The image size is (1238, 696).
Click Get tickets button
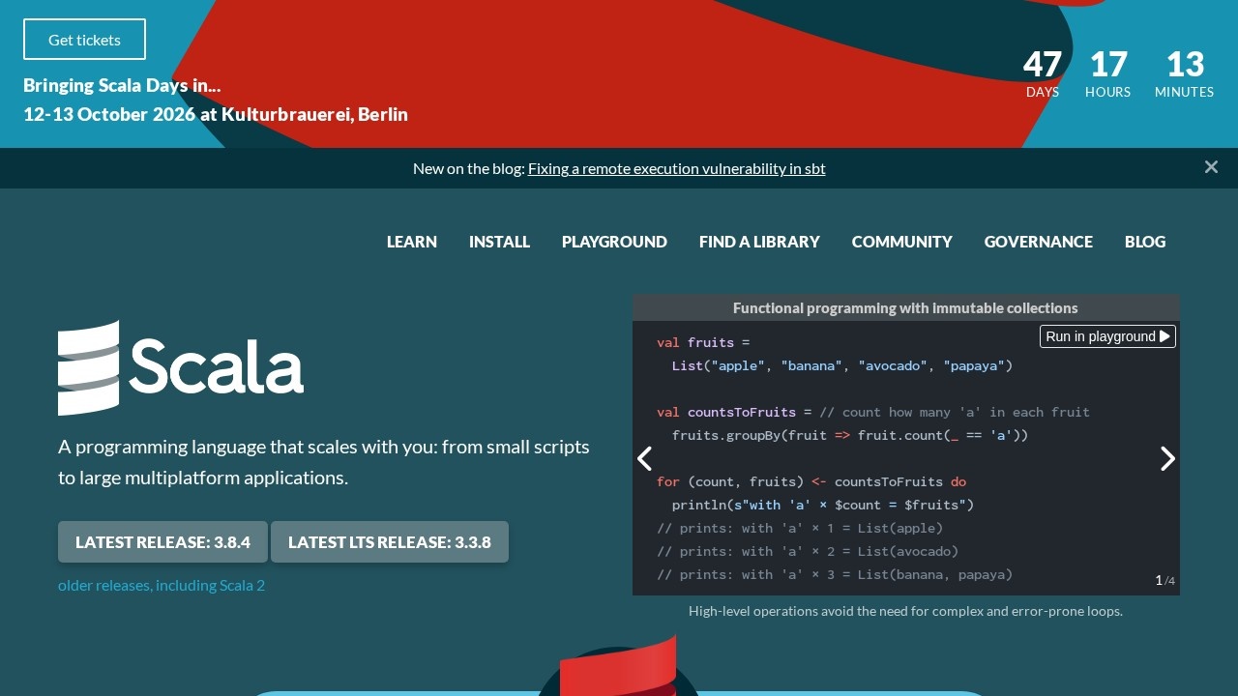pos(84,40)
